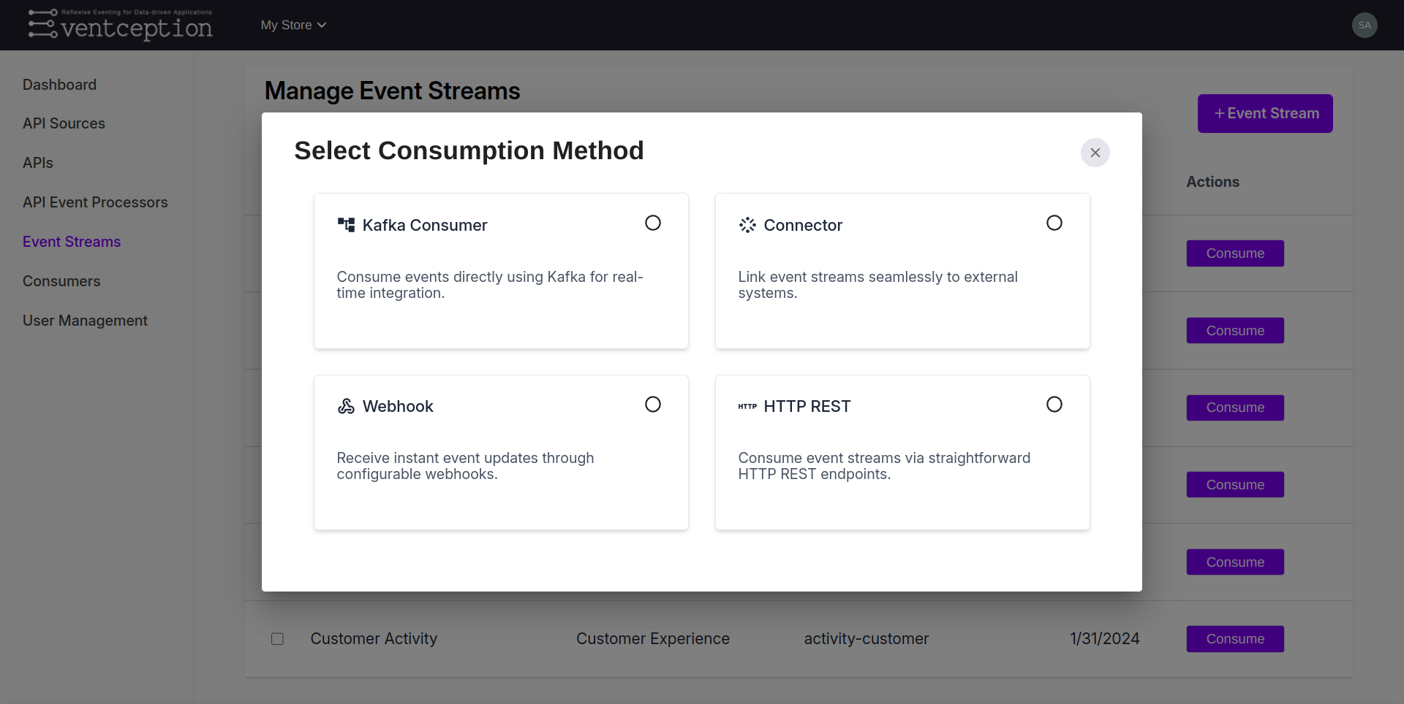The image size is (1404, 704).
Task: Go to API Event Processors
Action: click(95, 202)
